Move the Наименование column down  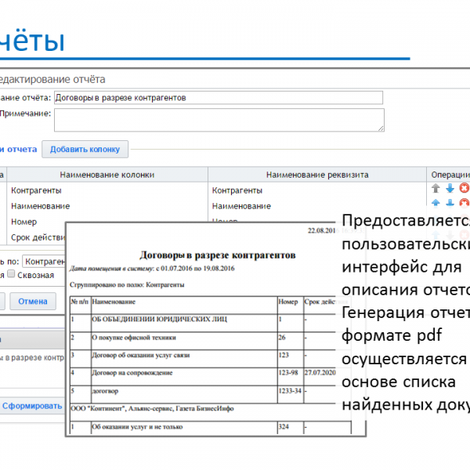[x=450, y=204]
